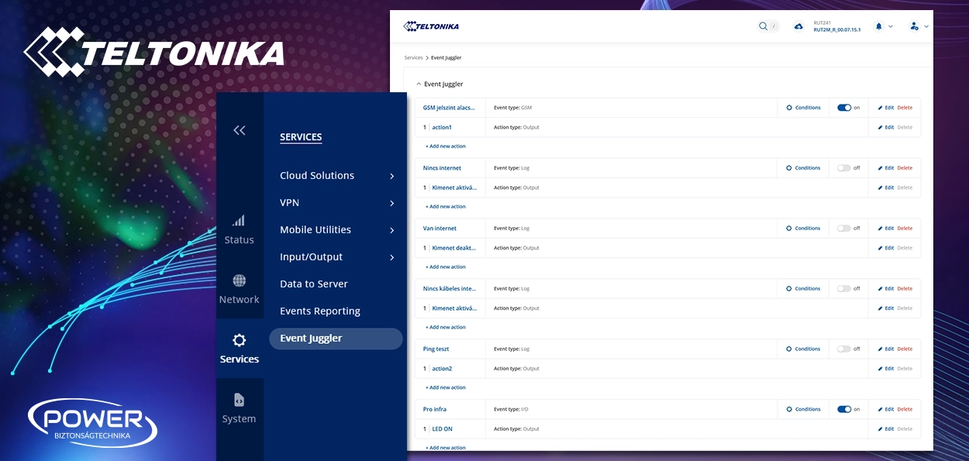This screenshot has width=969, height=461.
Task: Open Conditions for Ping teszt rule
Action: [x=803, y=349]
